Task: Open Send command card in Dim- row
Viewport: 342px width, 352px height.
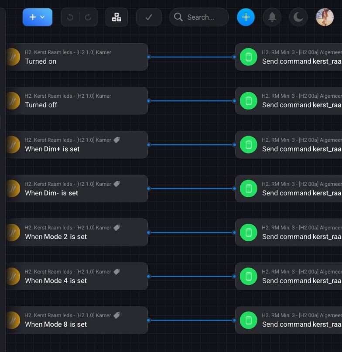Action: click(x=288, y=188)
